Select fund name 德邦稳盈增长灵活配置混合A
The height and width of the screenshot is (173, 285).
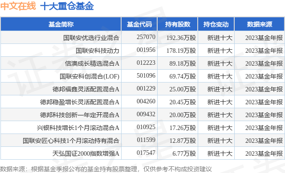click(x=80, y=102)
